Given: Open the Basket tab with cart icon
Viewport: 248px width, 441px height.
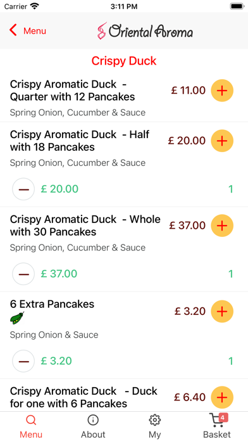Looking at the screenshot, I should [x=216, y=426].
